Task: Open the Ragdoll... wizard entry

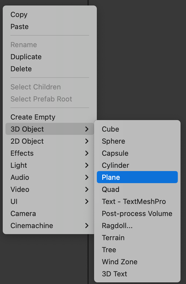Action: (x=137, y=226)
